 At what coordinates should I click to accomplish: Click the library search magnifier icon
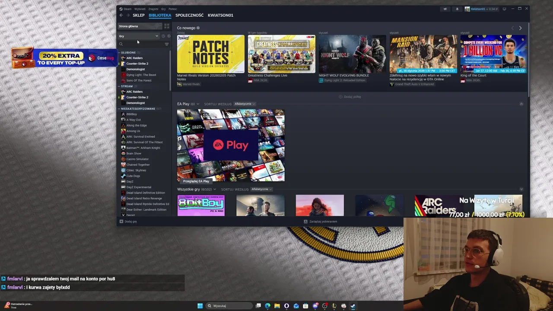point(121,44)
